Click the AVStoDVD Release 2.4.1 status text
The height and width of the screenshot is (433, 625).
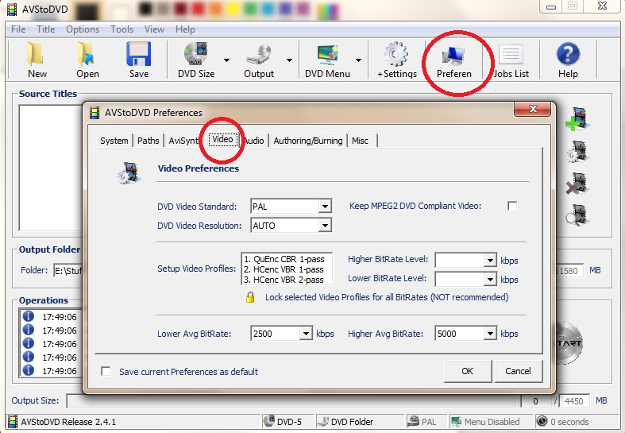pyautogui.click(x=68, y=422)
